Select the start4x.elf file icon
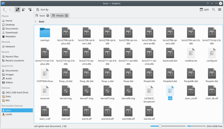This screenshot has height=129, width=224. 149,111
